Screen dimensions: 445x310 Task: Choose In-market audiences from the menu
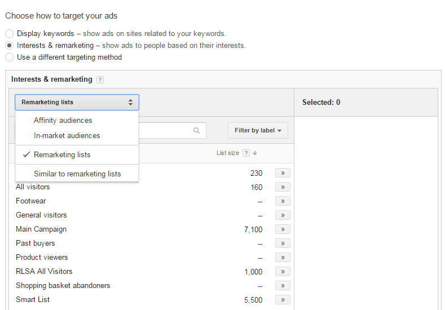click(67, 136)
